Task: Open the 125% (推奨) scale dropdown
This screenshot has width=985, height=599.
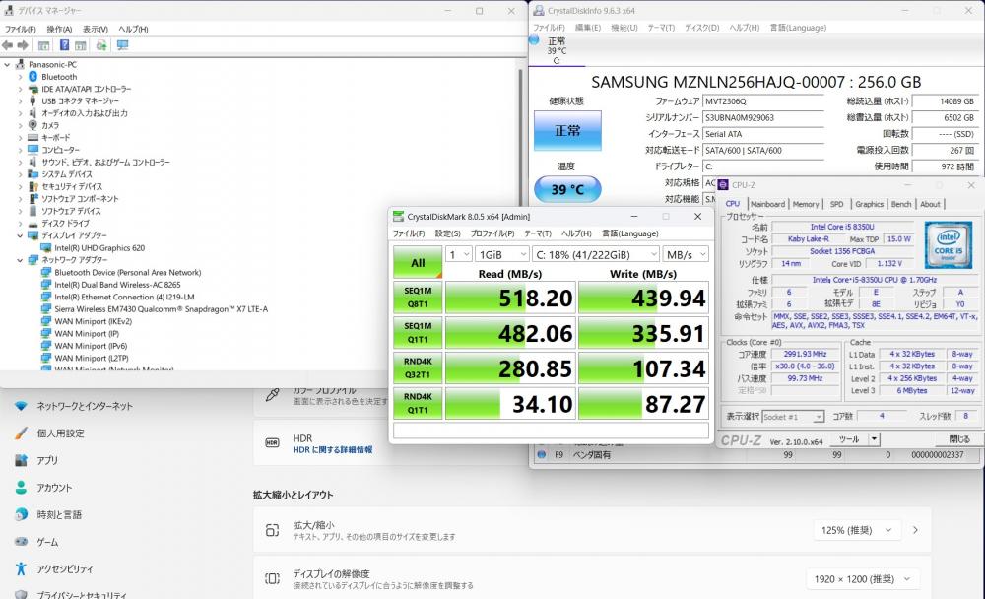Action: 857,530
